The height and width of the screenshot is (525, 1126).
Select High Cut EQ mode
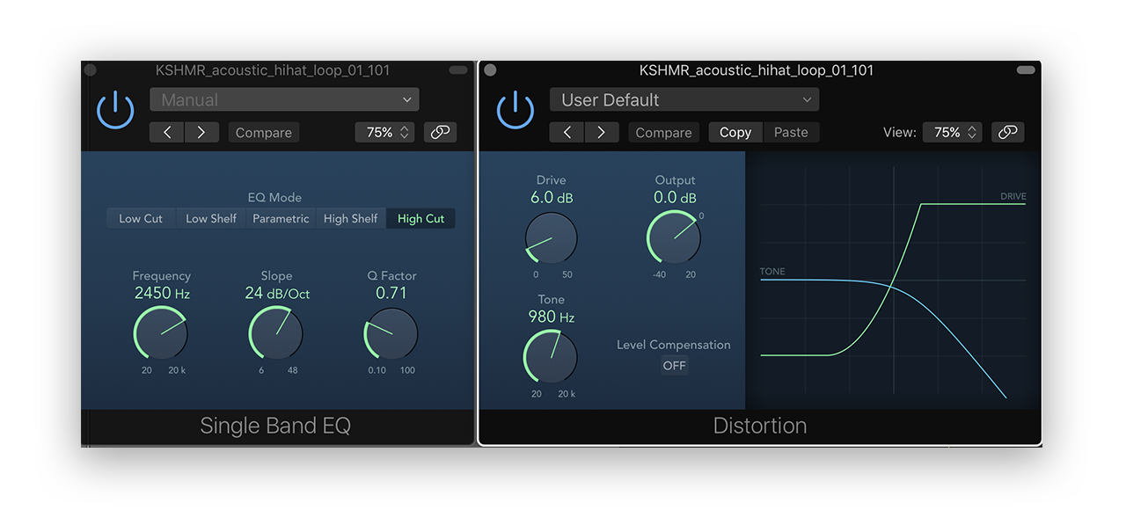tap(421, 219)
